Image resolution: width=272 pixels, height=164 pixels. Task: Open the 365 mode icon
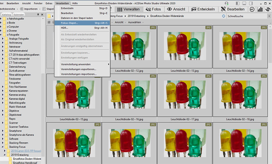(253, 9)
